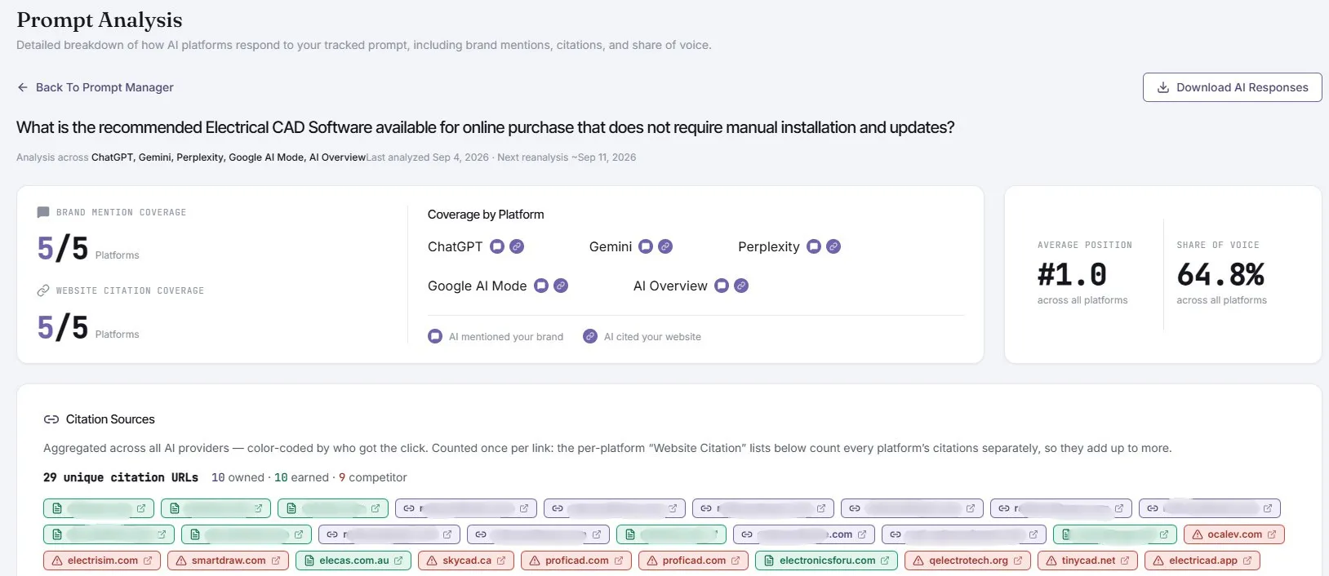Click ChatGPT's website citation icon
This screenshot has width=1329, height=576.
point(517,246)
